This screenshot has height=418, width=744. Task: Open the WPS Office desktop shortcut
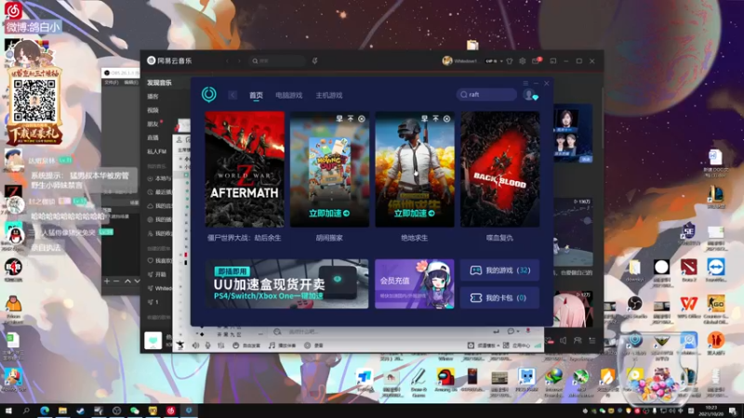[x=688, y=307]
